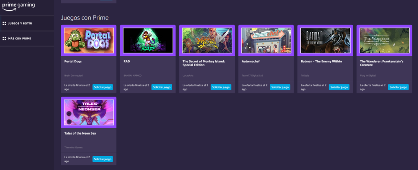Claim Tales of the Neon Sea game
Screen dimensions: 418x170
click(x=102, y=159)
